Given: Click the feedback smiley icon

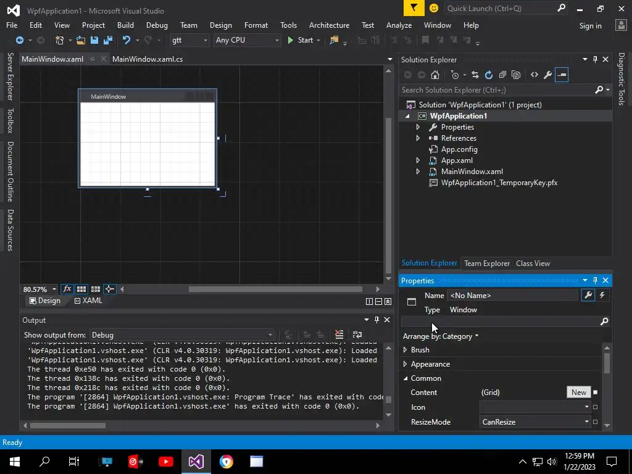Looking at the screenshot, I should (x=434, y=8).
